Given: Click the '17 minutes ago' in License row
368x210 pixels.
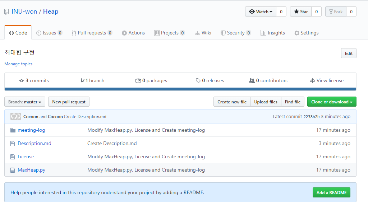Looking at the screenshot, I should pos(333,157).
